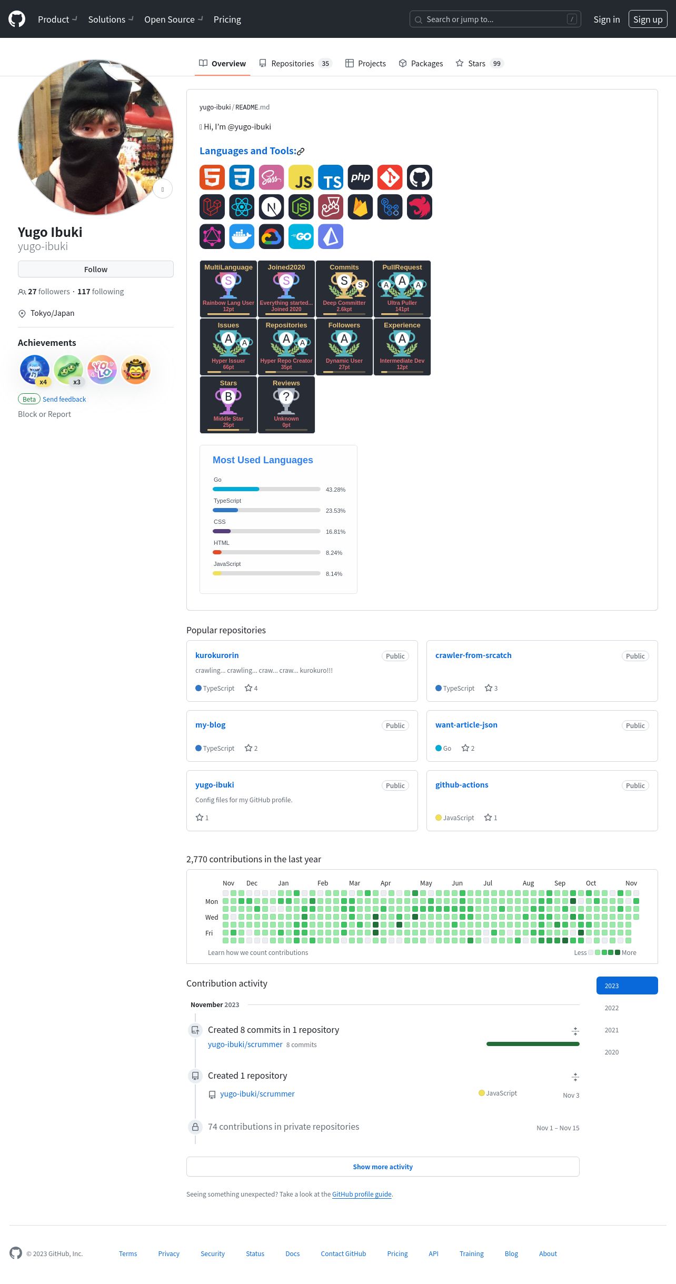Click the HTML5 language icon
The height and width of the screenshot is (1284, 676).
pyautogui.click(x=212, y=177)
